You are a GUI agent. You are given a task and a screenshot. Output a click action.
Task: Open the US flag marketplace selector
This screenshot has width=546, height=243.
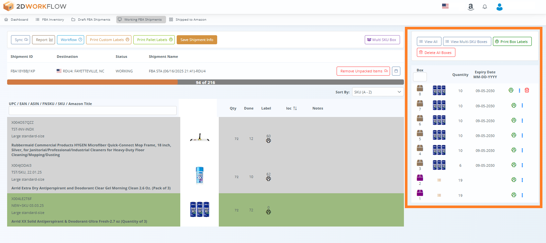pos(445,6)
